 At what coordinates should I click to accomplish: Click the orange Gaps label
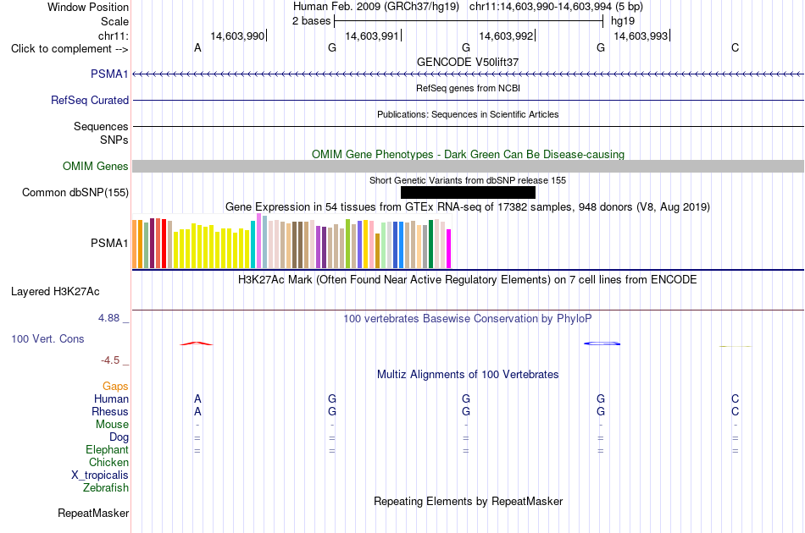(115, 386)
